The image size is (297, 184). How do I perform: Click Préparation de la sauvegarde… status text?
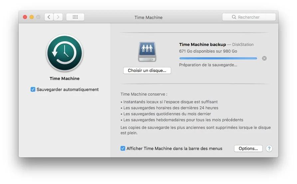[x=208, y=65]
